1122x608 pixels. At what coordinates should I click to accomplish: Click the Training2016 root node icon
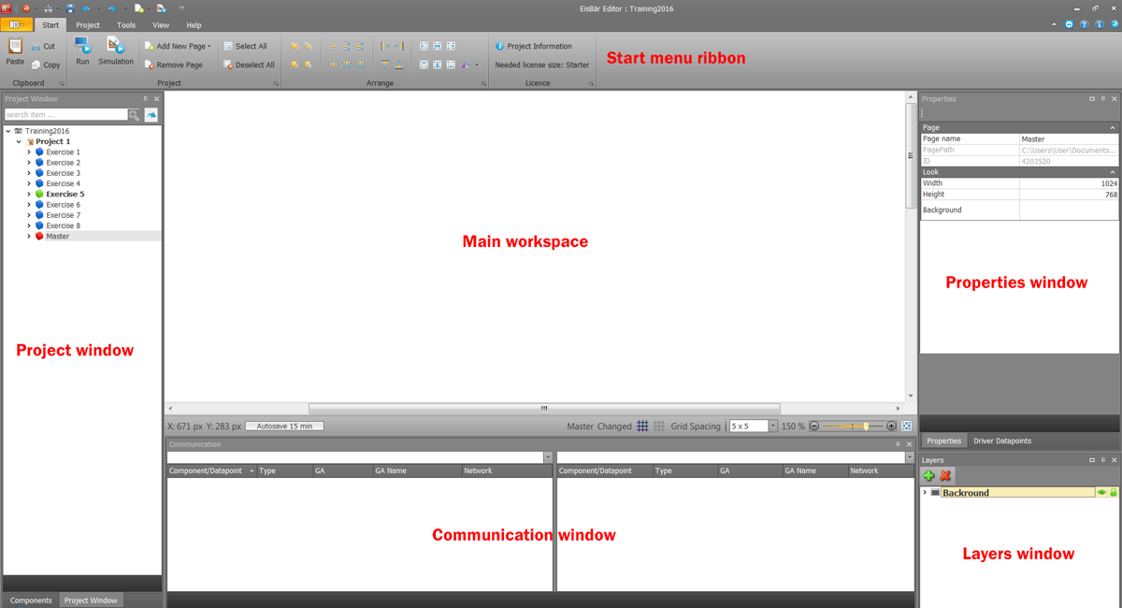point(19,131)
